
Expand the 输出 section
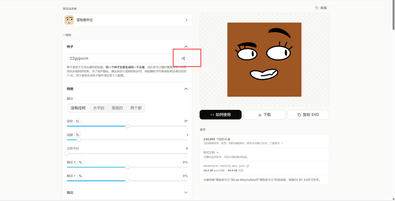pos(127,193)
